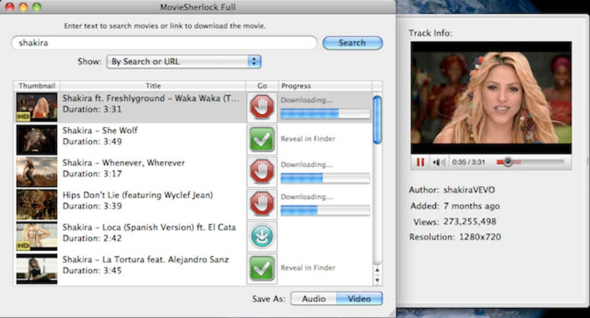Stop the Whenever, Wherever download
Image resolution: width=590 pixels, height=318 pixels.
pyautogui.click(x=262, y=172)
